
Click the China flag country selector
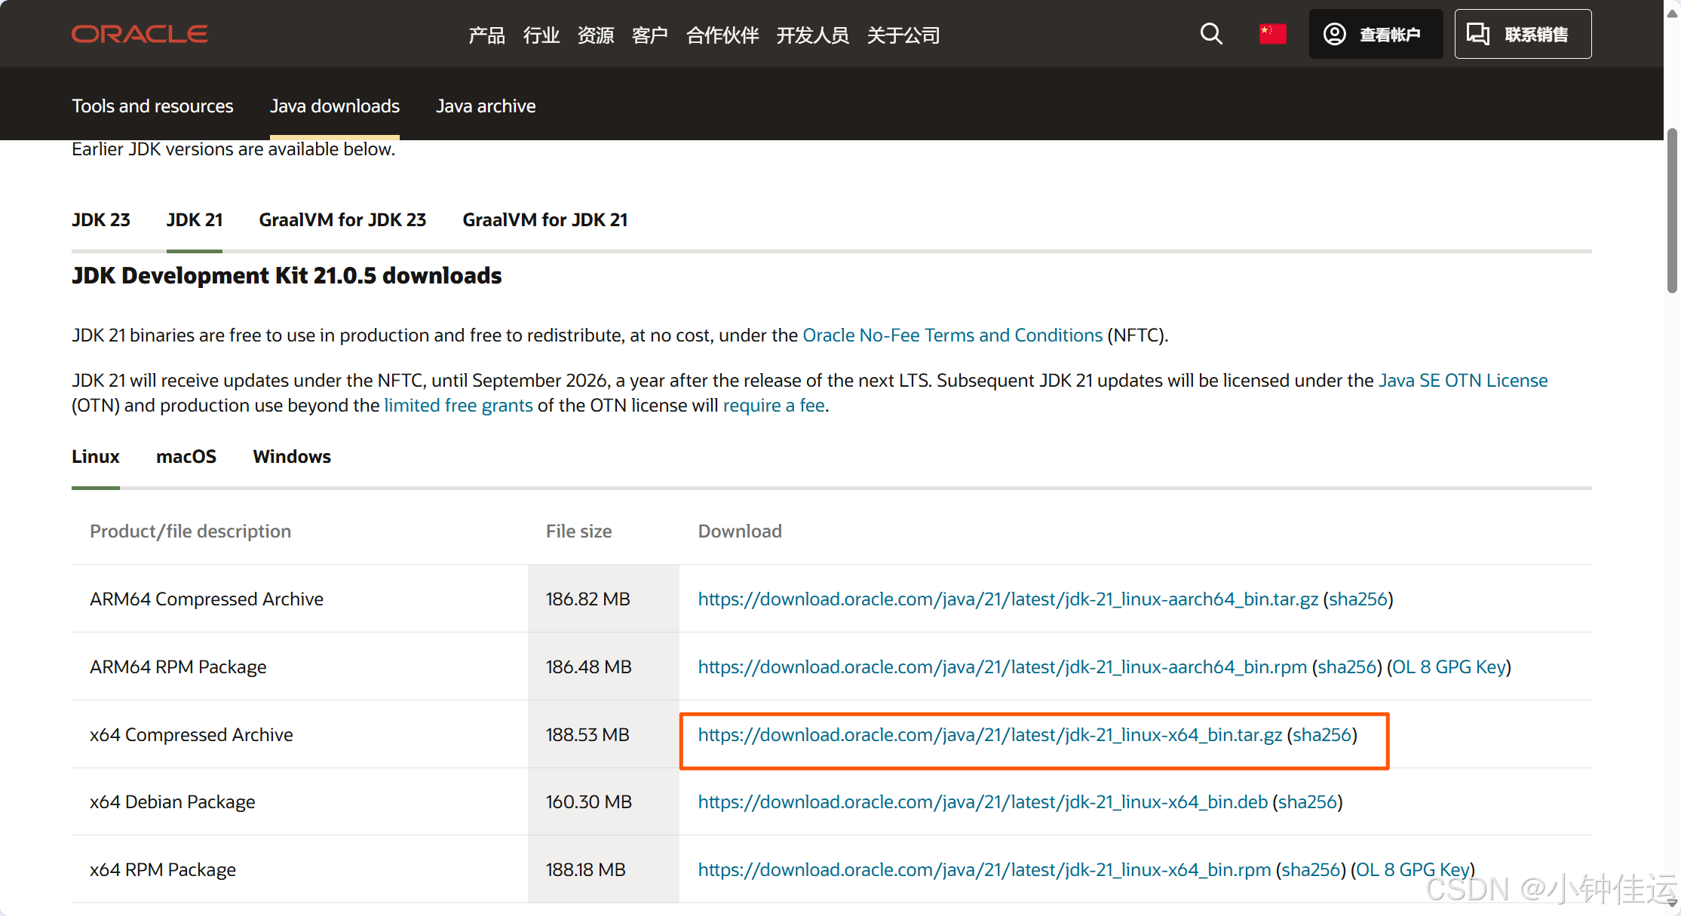pyautogui.click(x=1272, y=34)
